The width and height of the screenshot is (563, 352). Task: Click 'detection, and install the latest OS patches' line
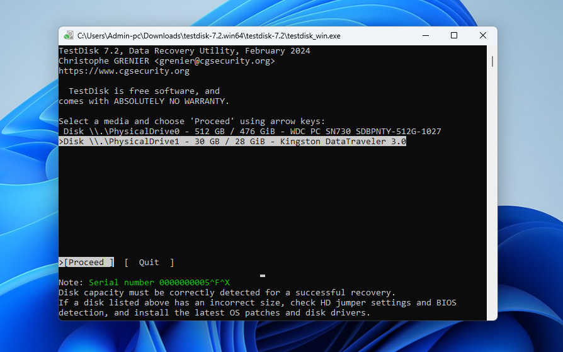coord(214,313)
